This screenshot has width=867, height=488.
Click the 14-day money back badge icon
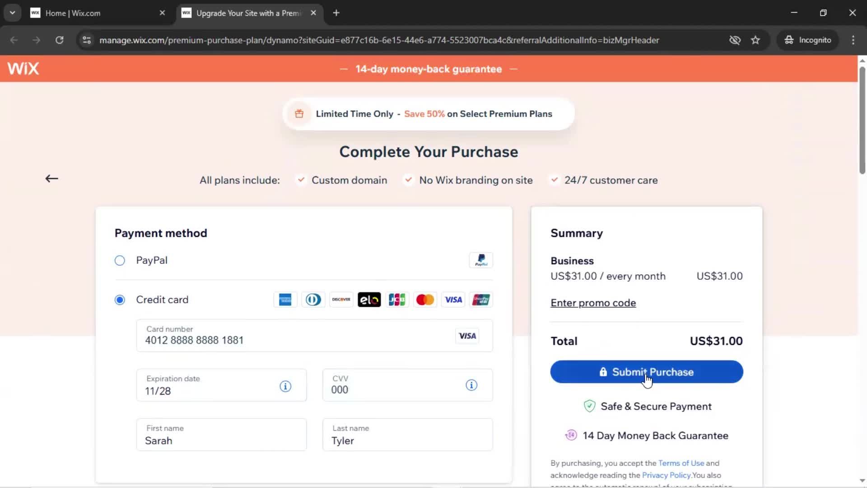coord(571,435)
